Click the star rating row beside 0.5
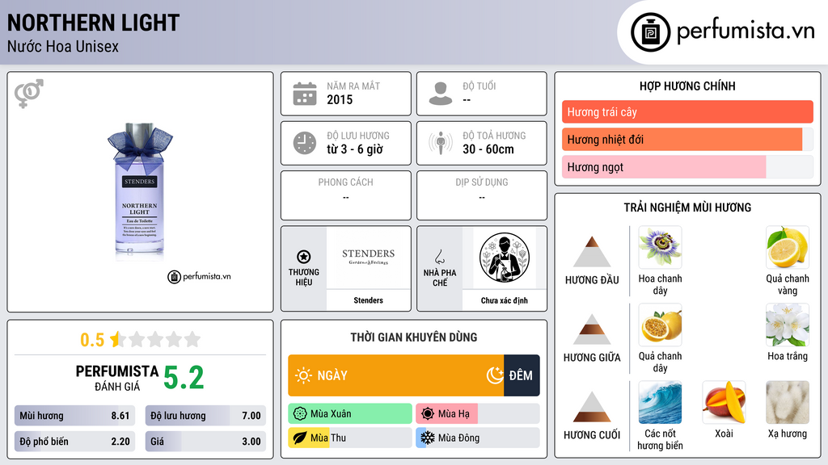 tap(155, 339)
